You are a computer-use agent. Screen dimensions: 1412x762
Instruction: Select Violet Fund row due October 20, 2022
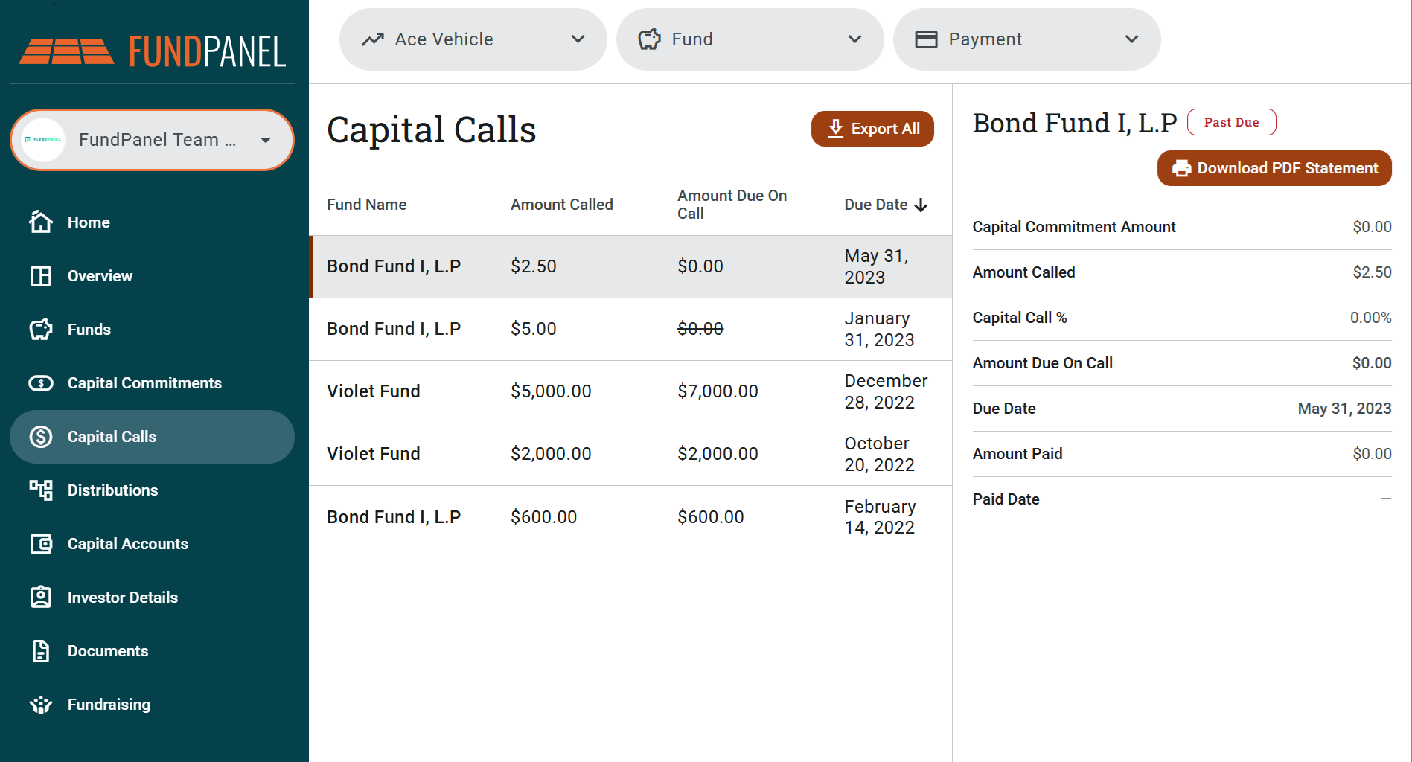pyautogui.click(x=630, y=454)
